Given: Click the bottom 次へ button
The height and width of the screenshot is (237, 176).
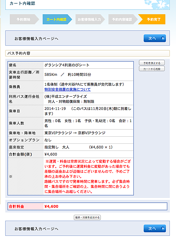Looking at the screenshot, I should coord(155,228).
